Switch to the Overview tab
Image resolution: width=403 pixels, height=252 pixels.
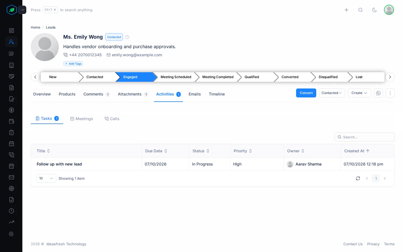click(42, 94)
